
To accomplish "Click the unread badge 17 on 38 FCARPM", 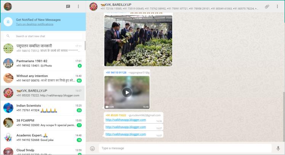I will click(79, 125).
